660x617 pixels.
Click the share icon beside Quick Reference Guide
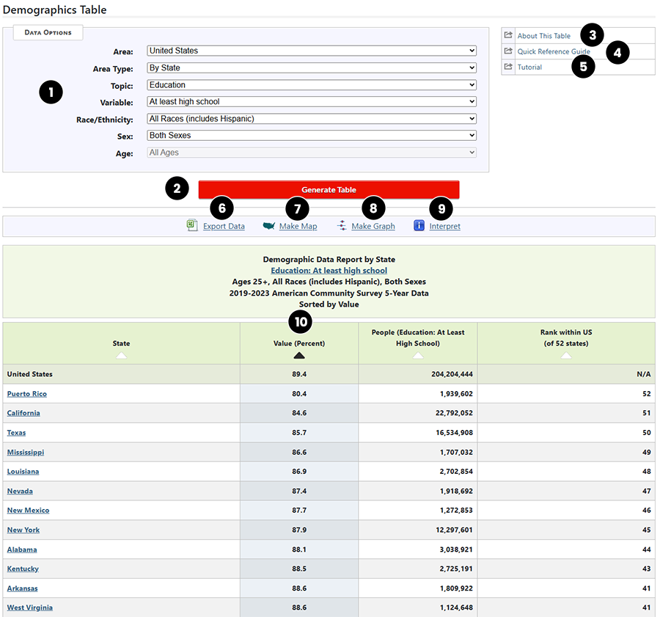(x=508, y=51)
